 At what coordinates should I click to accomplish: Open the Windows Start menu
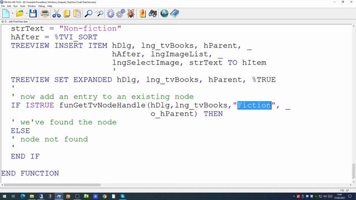pyautogui.click(x=4, y=196)
